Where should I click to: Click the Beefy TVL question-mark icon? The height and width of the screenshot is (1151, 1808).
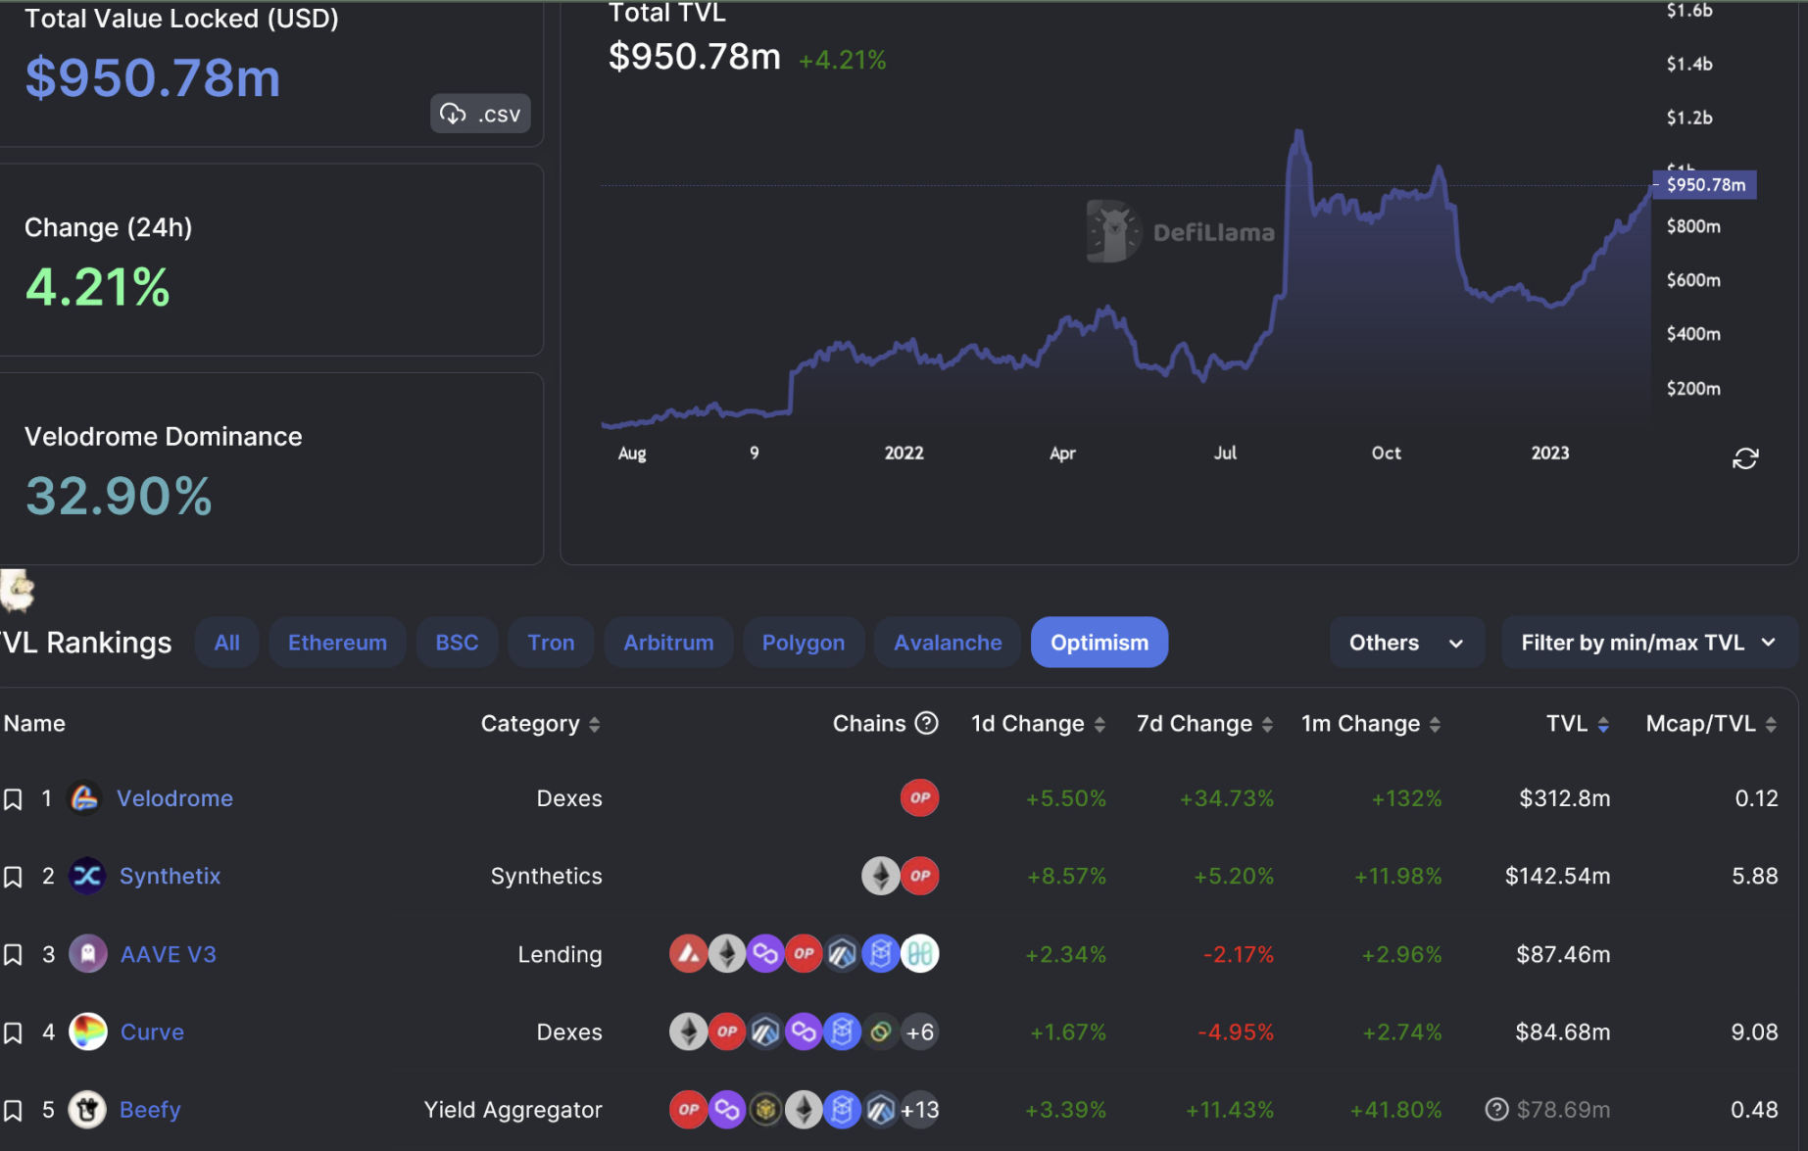click(1495, 1109)
